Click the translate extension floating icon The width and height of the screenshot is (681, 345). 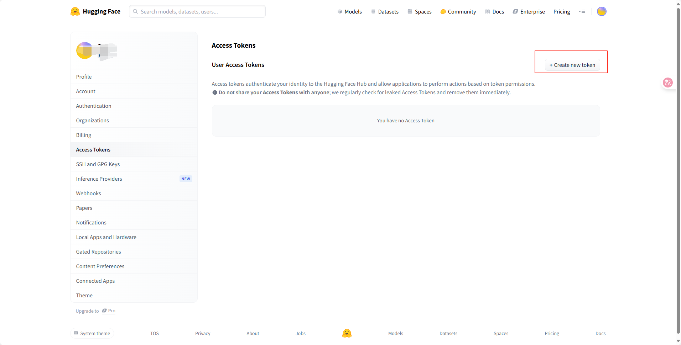click(x=667, y=83)
